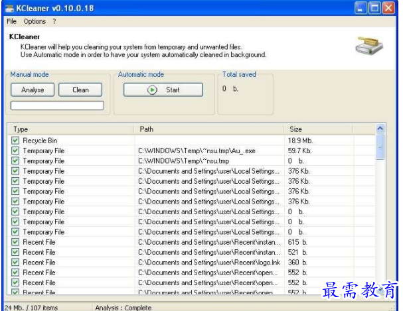Open the ? help menu
The height and width of the screenshot is (311, 403).
coord(54,21)
